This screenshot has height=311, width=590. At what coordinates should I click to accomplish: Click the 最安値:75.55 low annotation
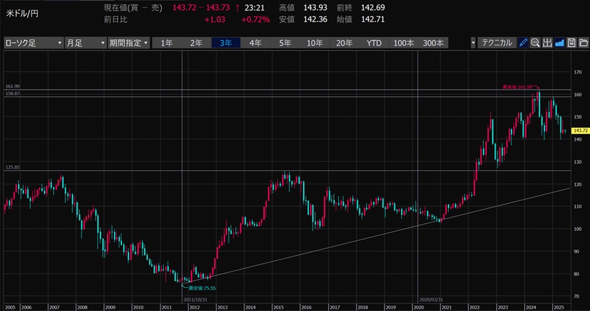(202, 288)
